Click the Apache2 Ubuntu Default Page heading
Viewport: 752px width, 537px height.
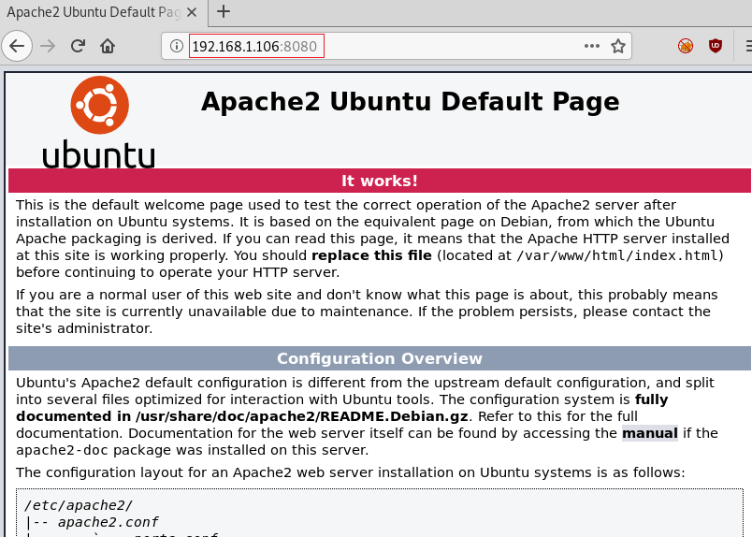click(410, 101)
